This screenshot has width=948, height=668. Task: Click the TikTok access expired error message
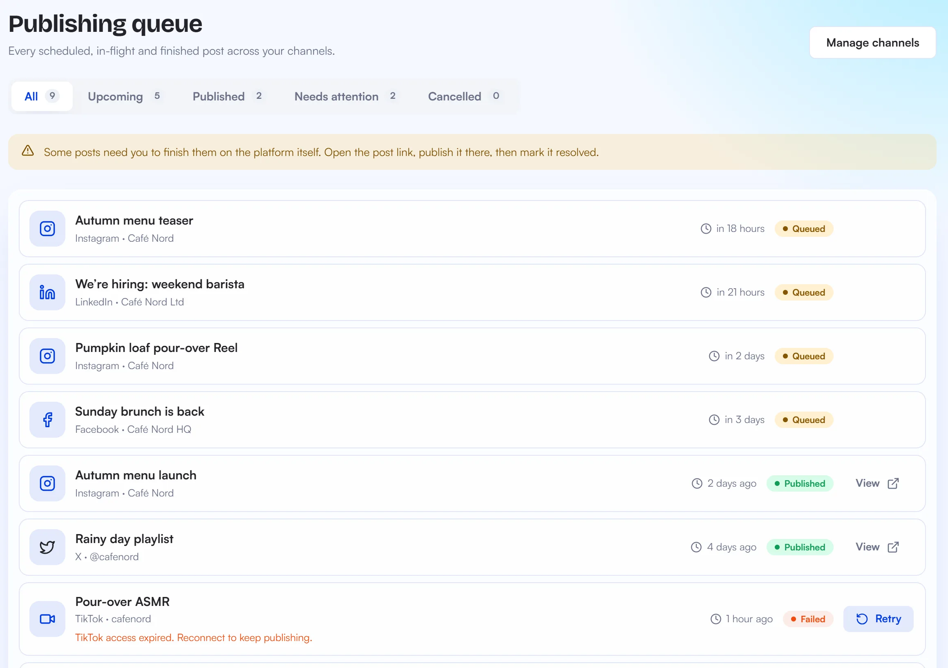coord(194,637)
